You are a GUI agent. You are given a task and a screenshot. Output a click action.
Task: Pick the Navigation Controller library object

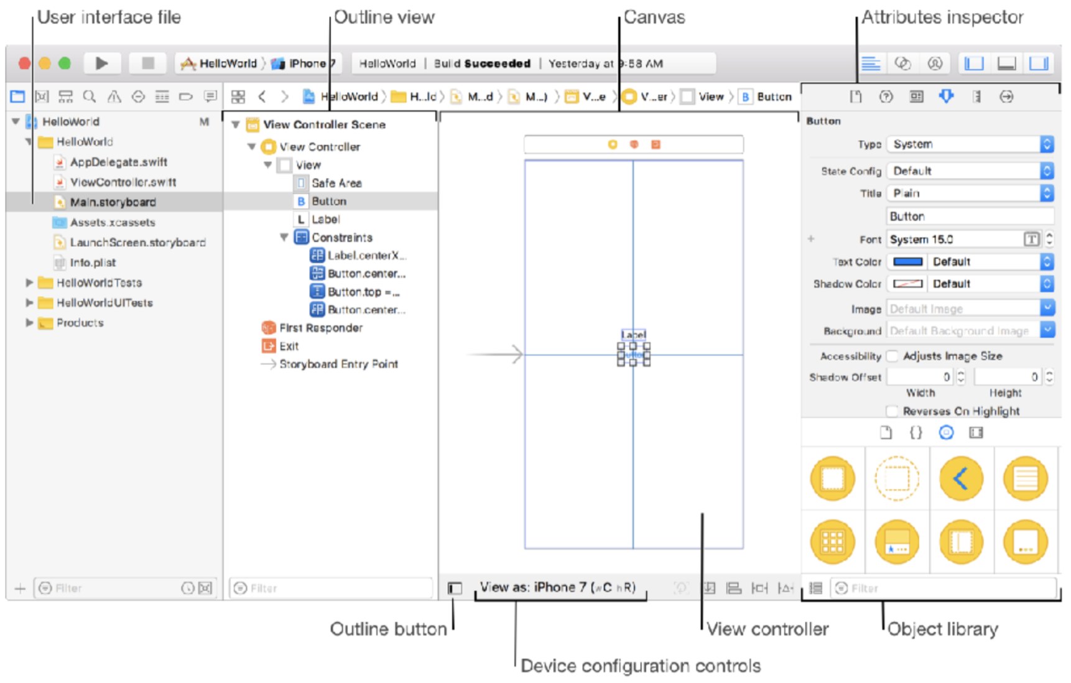coord(961,478)
